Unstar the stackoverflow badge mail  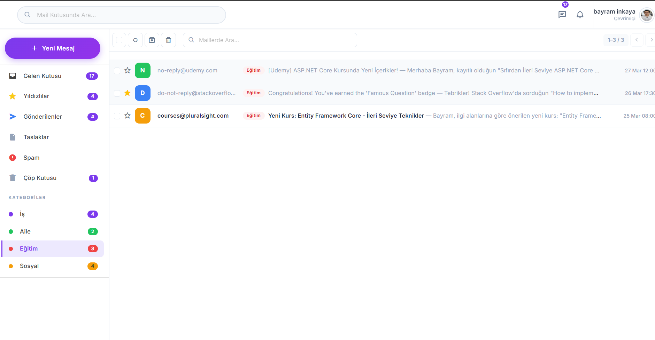(128, 93)
